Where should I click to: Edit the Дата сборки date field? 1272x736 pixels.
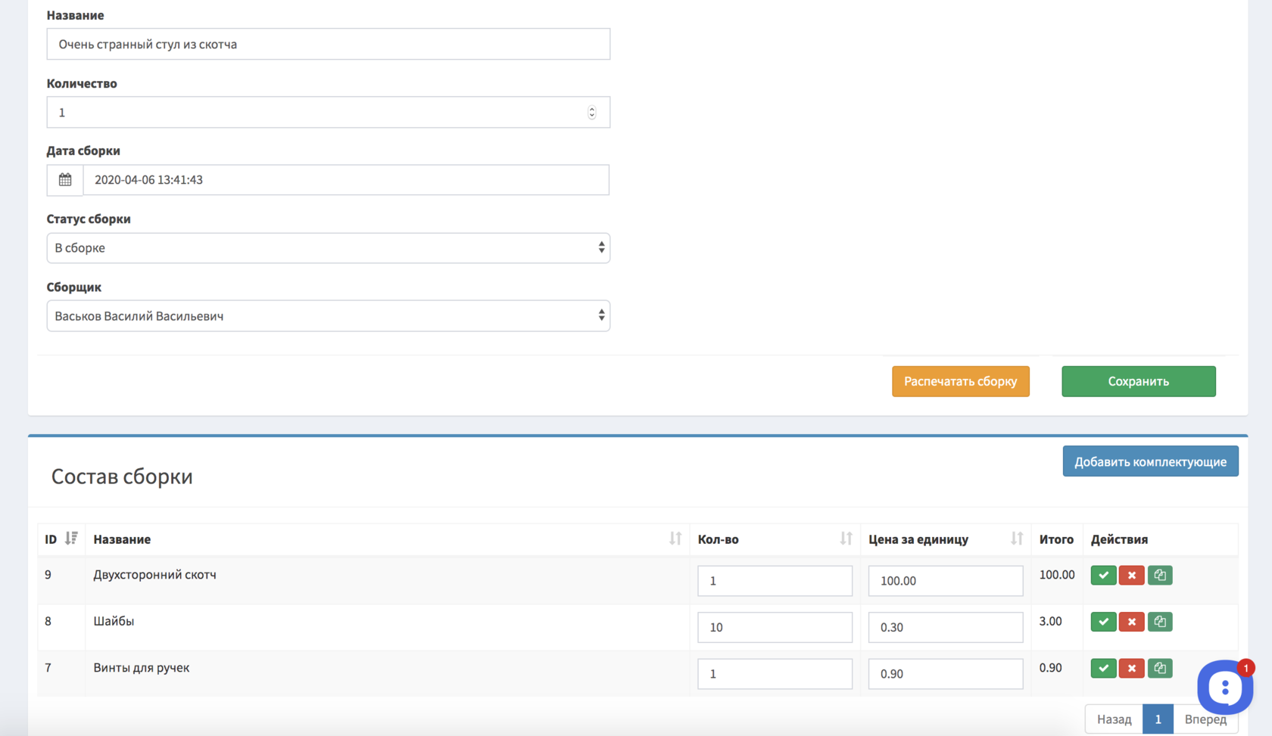coord(346,180)
